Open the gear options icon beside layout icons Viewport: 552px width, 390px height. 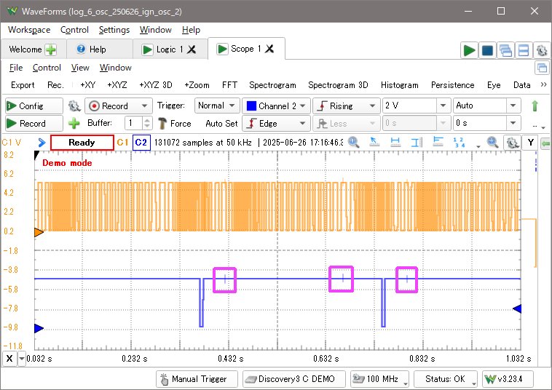click(x=542, y=50)
